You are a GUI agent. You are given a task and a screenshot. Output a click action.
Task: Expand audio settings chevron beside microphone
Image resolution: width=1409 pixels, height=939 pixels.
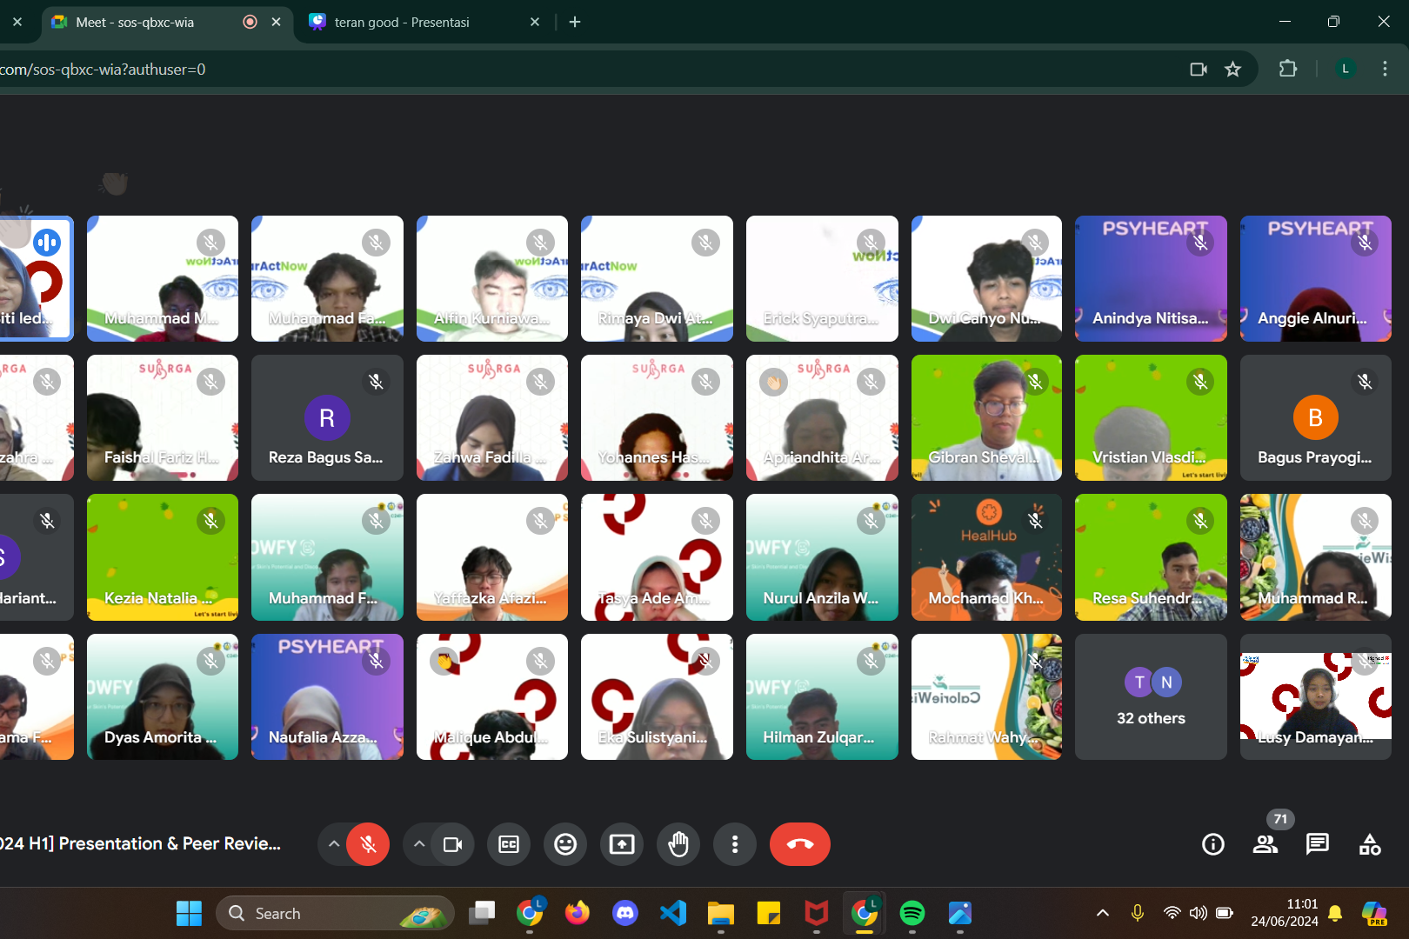334,844
